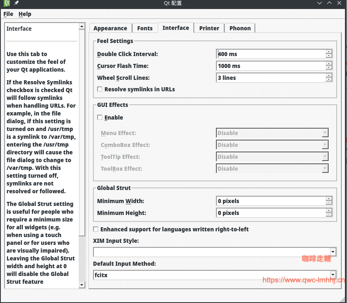Close the Qt configuration window

pos(339,3)
